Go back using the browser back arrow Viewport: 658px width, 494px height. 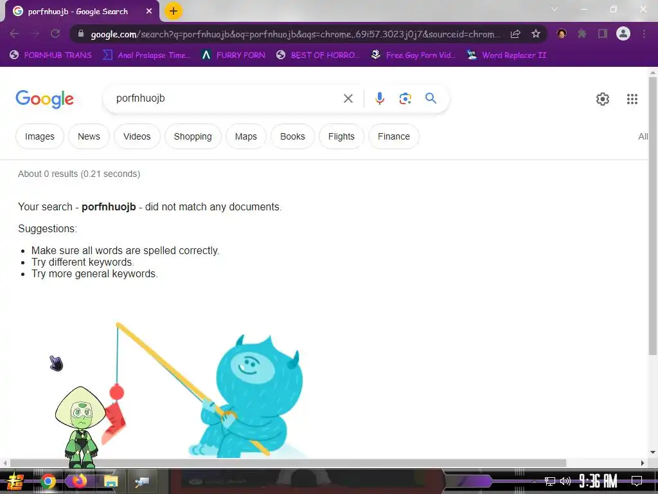pyautogui.click(x=14, y=33)
